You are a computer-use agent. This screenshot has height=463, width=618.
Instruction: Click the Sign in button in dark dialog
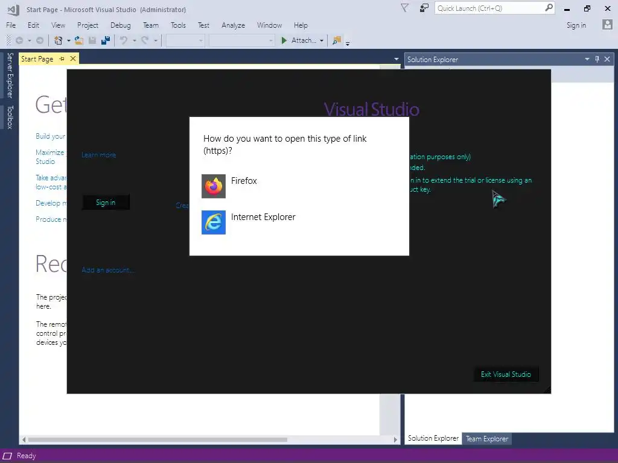(106, 203)
